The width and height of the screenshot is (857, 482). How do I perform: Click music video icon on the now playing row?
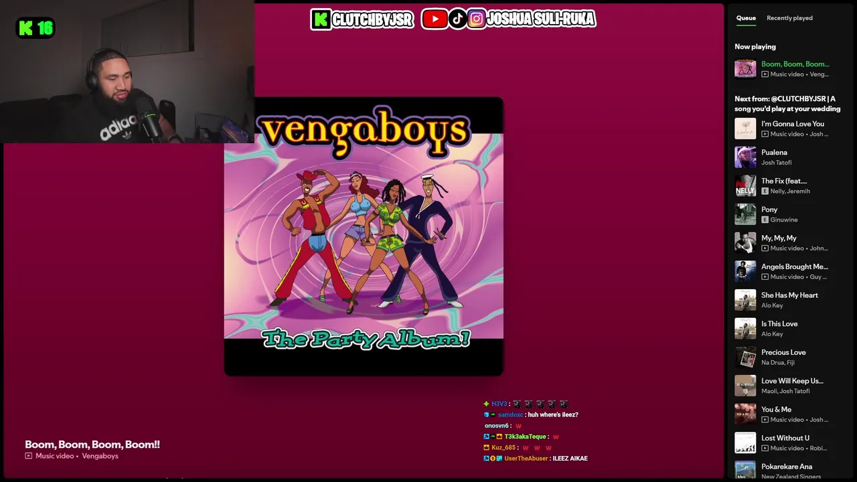coord(765,74)
